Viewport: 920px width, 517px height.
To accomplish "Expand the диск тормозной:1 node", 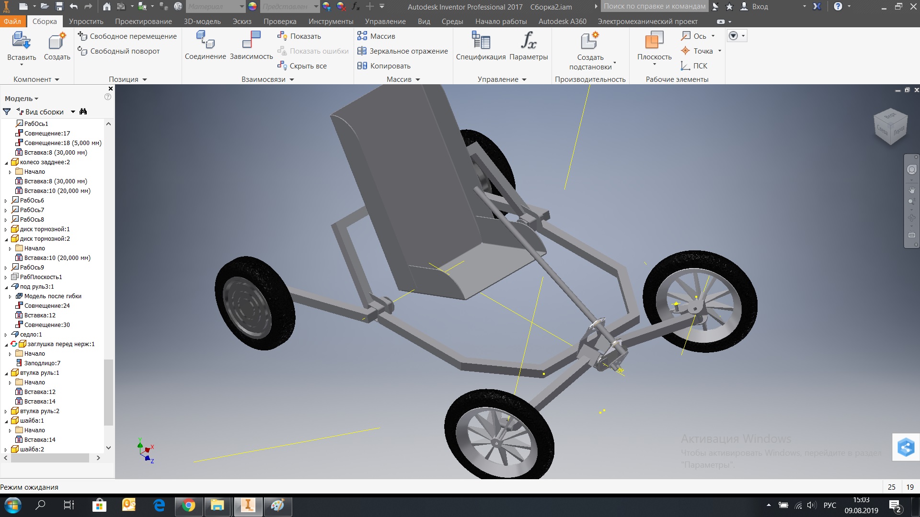I will (x=6, y=229).
